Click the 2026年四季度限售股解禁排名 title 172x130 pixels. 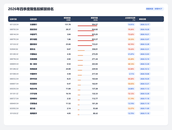click(x=31, y=9)
